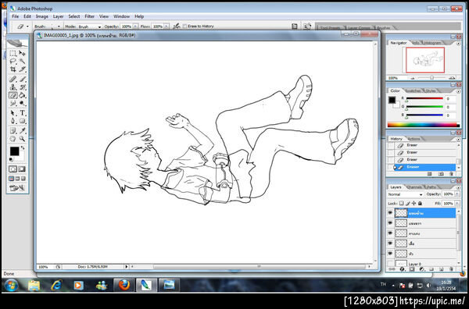Viewport: 469px width, 309px height.
Task: Reset to default colors icon
Action: click(12, 159)
